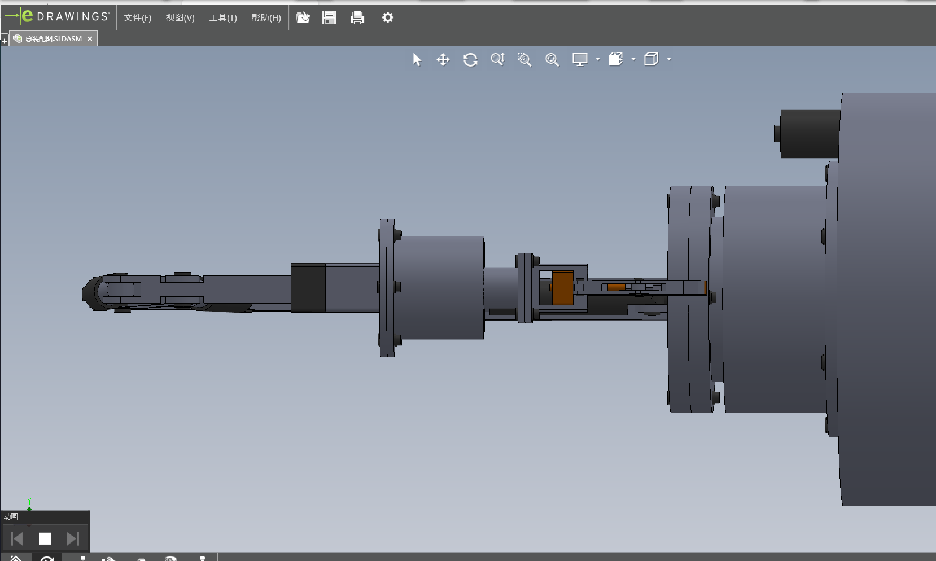
Task: Click the Zoom to Fit icon
Action: [x=552, y=59]
